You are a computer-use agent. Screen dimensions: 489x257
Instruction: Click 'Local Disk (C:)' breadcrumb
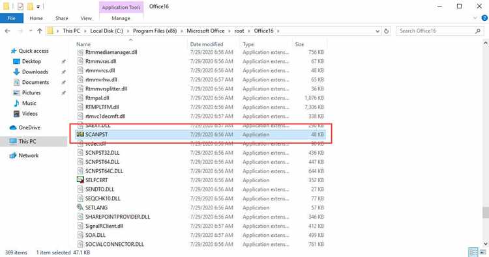click(x=107, y=31)
